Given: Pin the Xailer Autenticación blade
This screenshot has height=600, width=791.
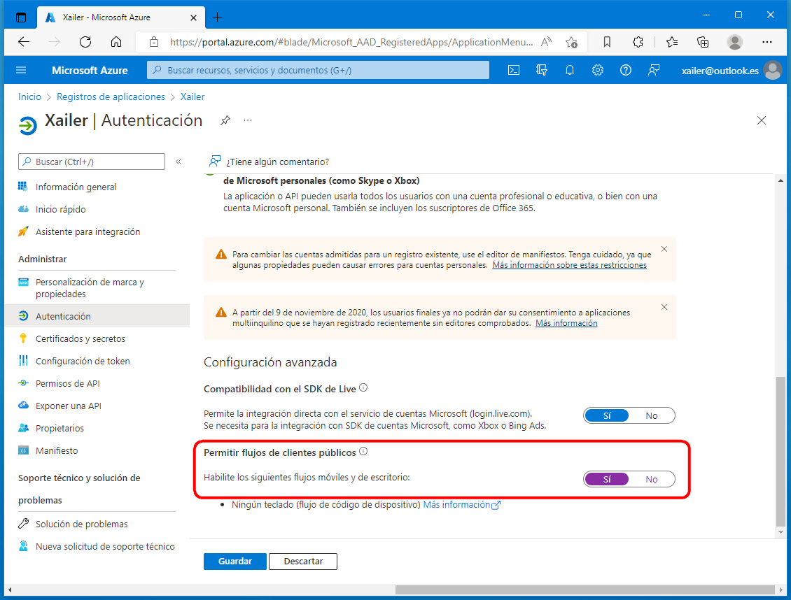Looking at the screenshot, I should point(225,120).
